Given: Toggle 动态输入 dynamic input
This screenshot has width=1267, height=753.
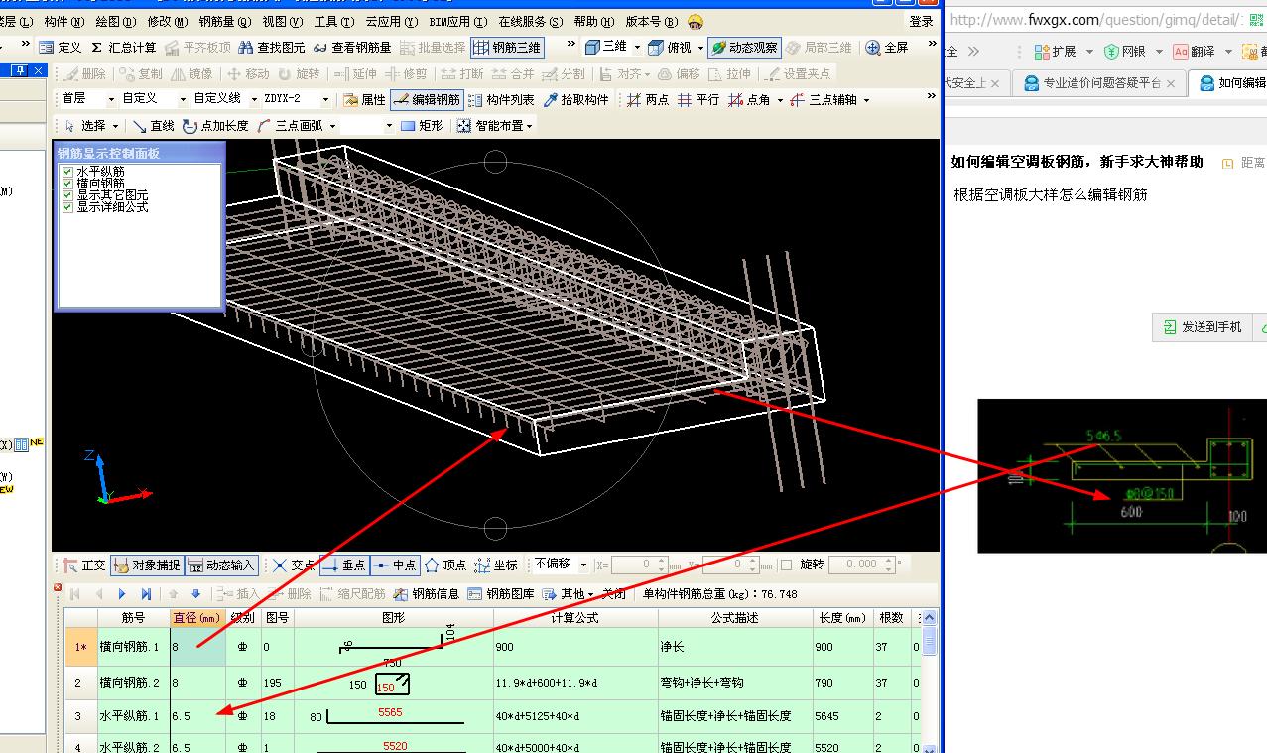Looking at the screenshot, I should (x=221, y=565).
